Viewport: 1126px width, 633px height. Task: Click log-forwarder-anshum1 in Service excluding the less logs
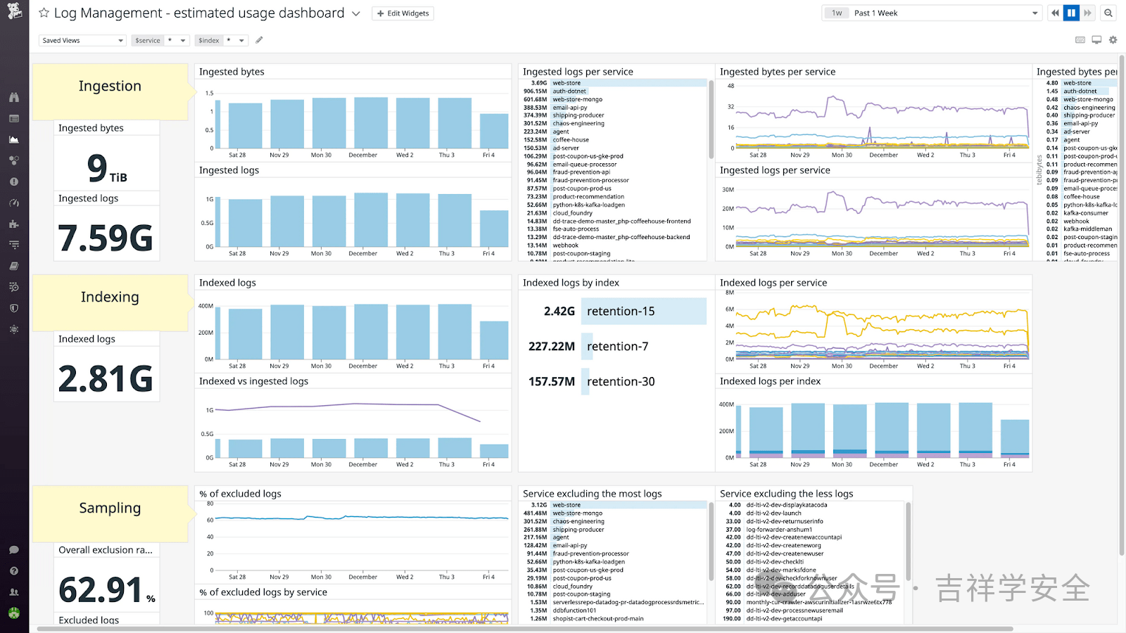click(x=779, y=530)
